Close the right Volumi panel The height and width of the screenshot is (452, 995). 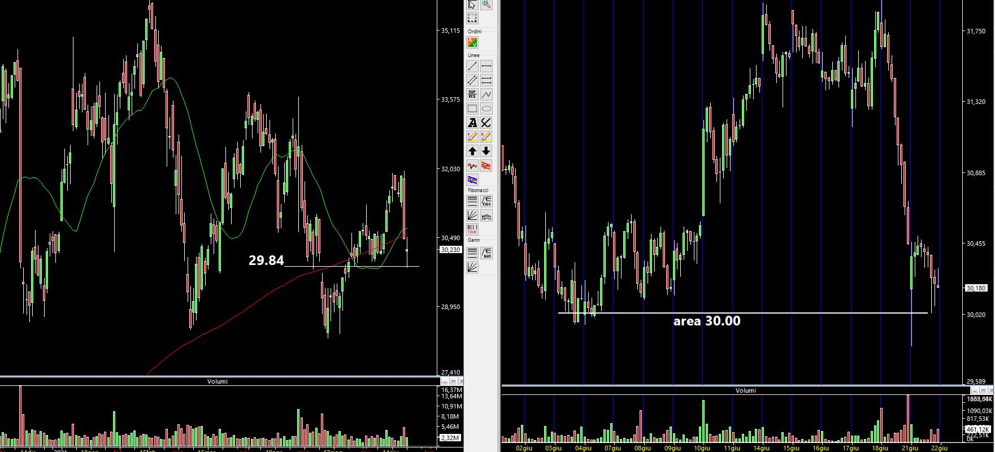(990, 390)
